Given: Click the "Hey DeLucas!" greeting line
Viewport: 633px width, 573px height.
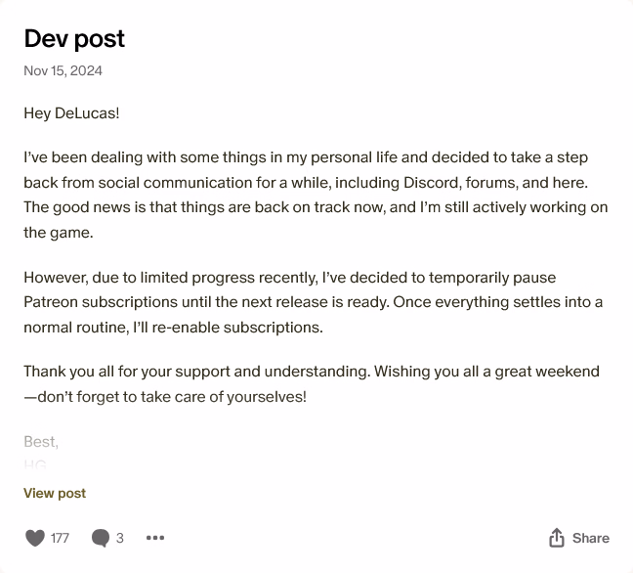Looking at the screenshot, I should [x=71, y=112].
